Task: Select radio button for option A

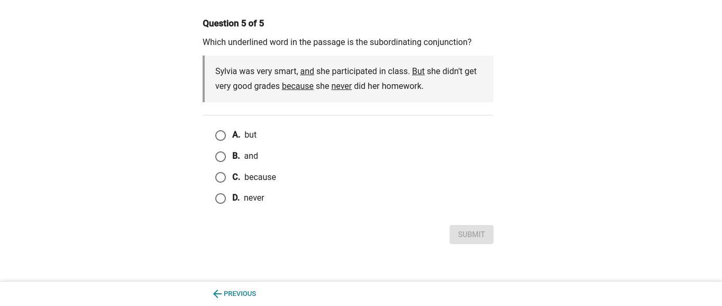Action: (x=221, y=136)
